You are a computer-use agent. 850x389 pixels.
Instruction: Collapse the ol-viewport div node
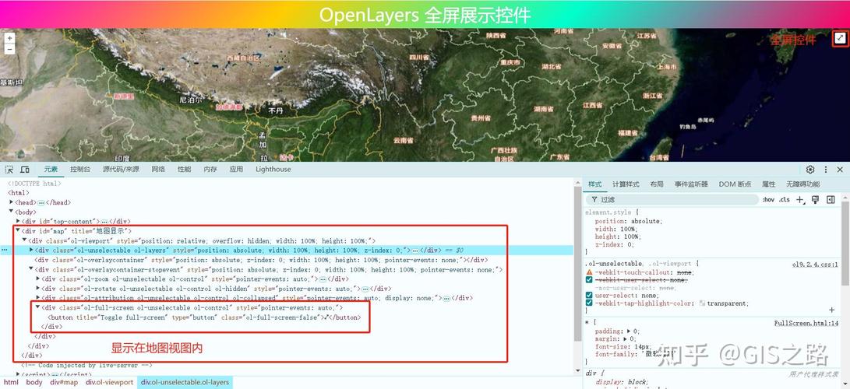click(25, 240)
